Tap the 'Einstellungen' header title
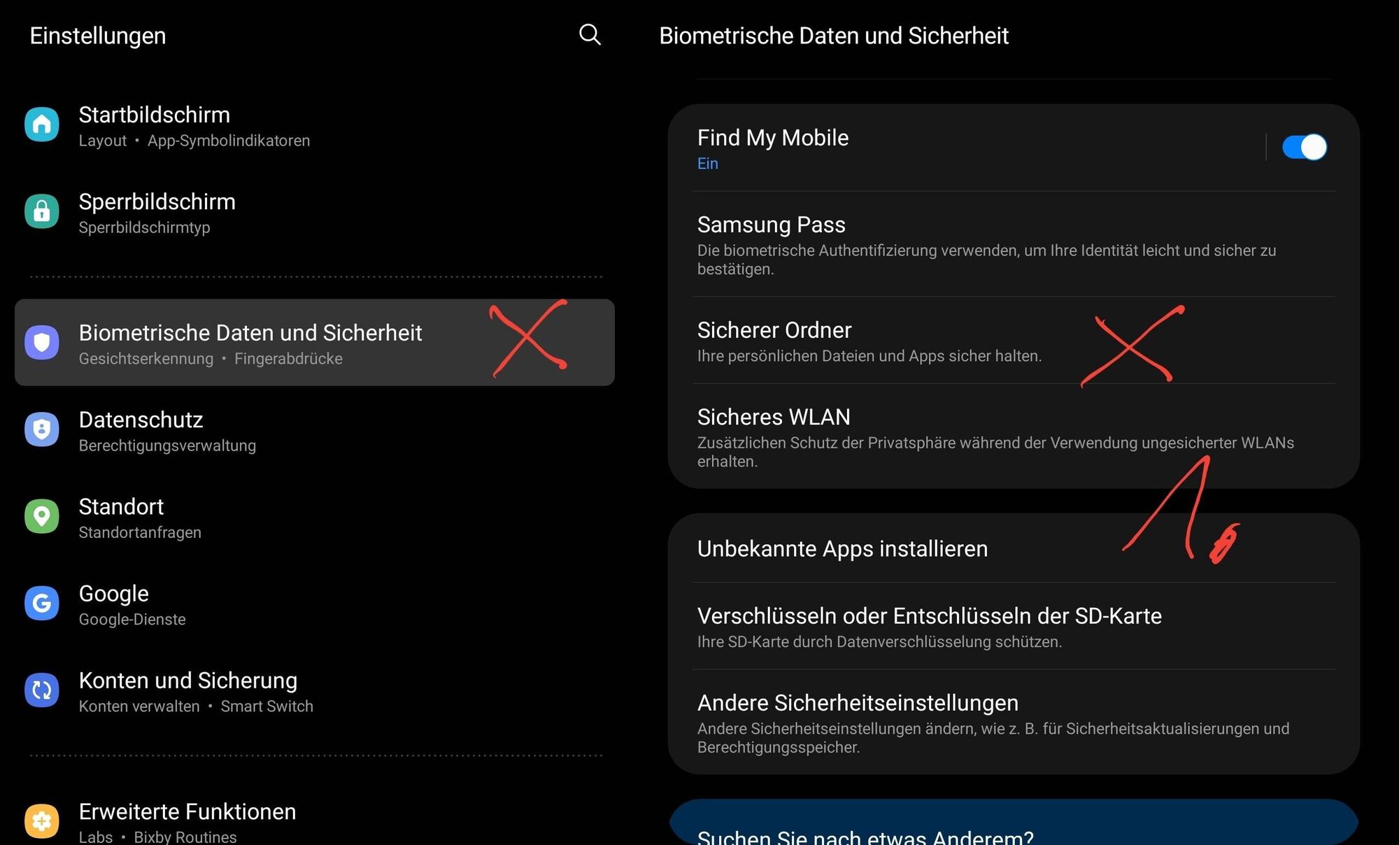 tap(98, 36)
